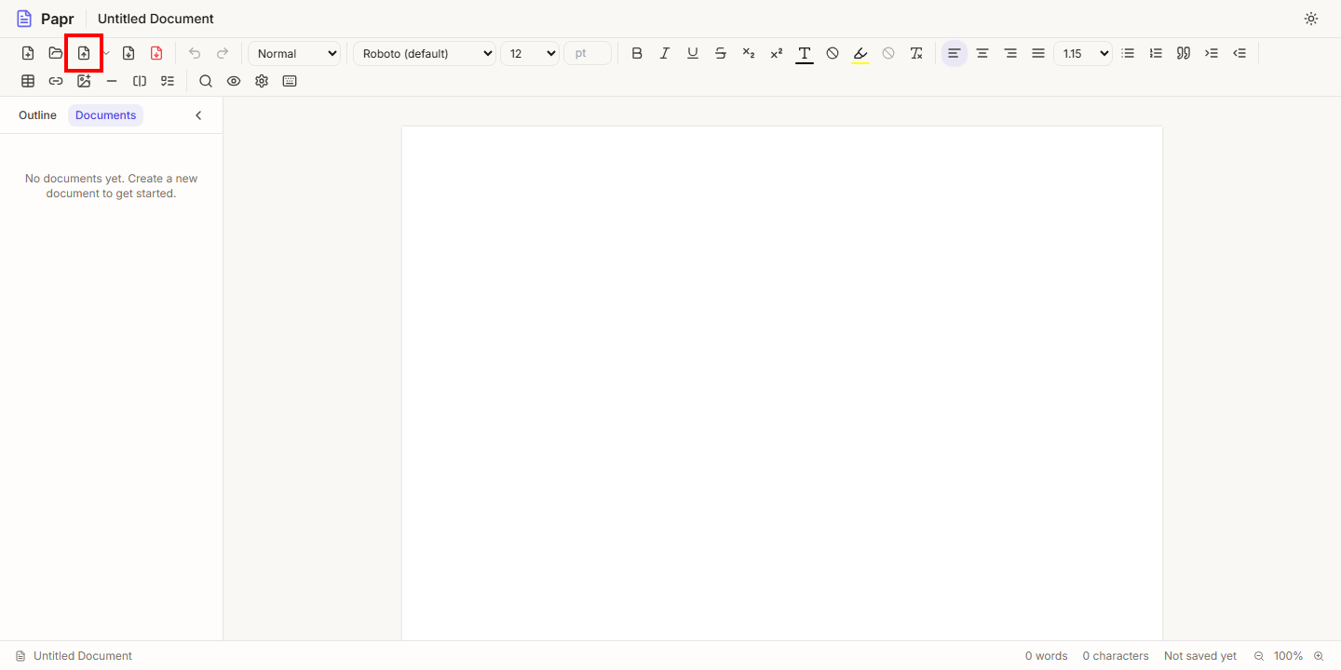Insert a bulleted list
The height and width of the screenshot is (670, 1341).
[1128, 54]
